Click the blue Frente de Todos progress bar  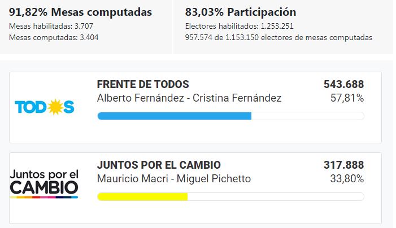point(174,116)
